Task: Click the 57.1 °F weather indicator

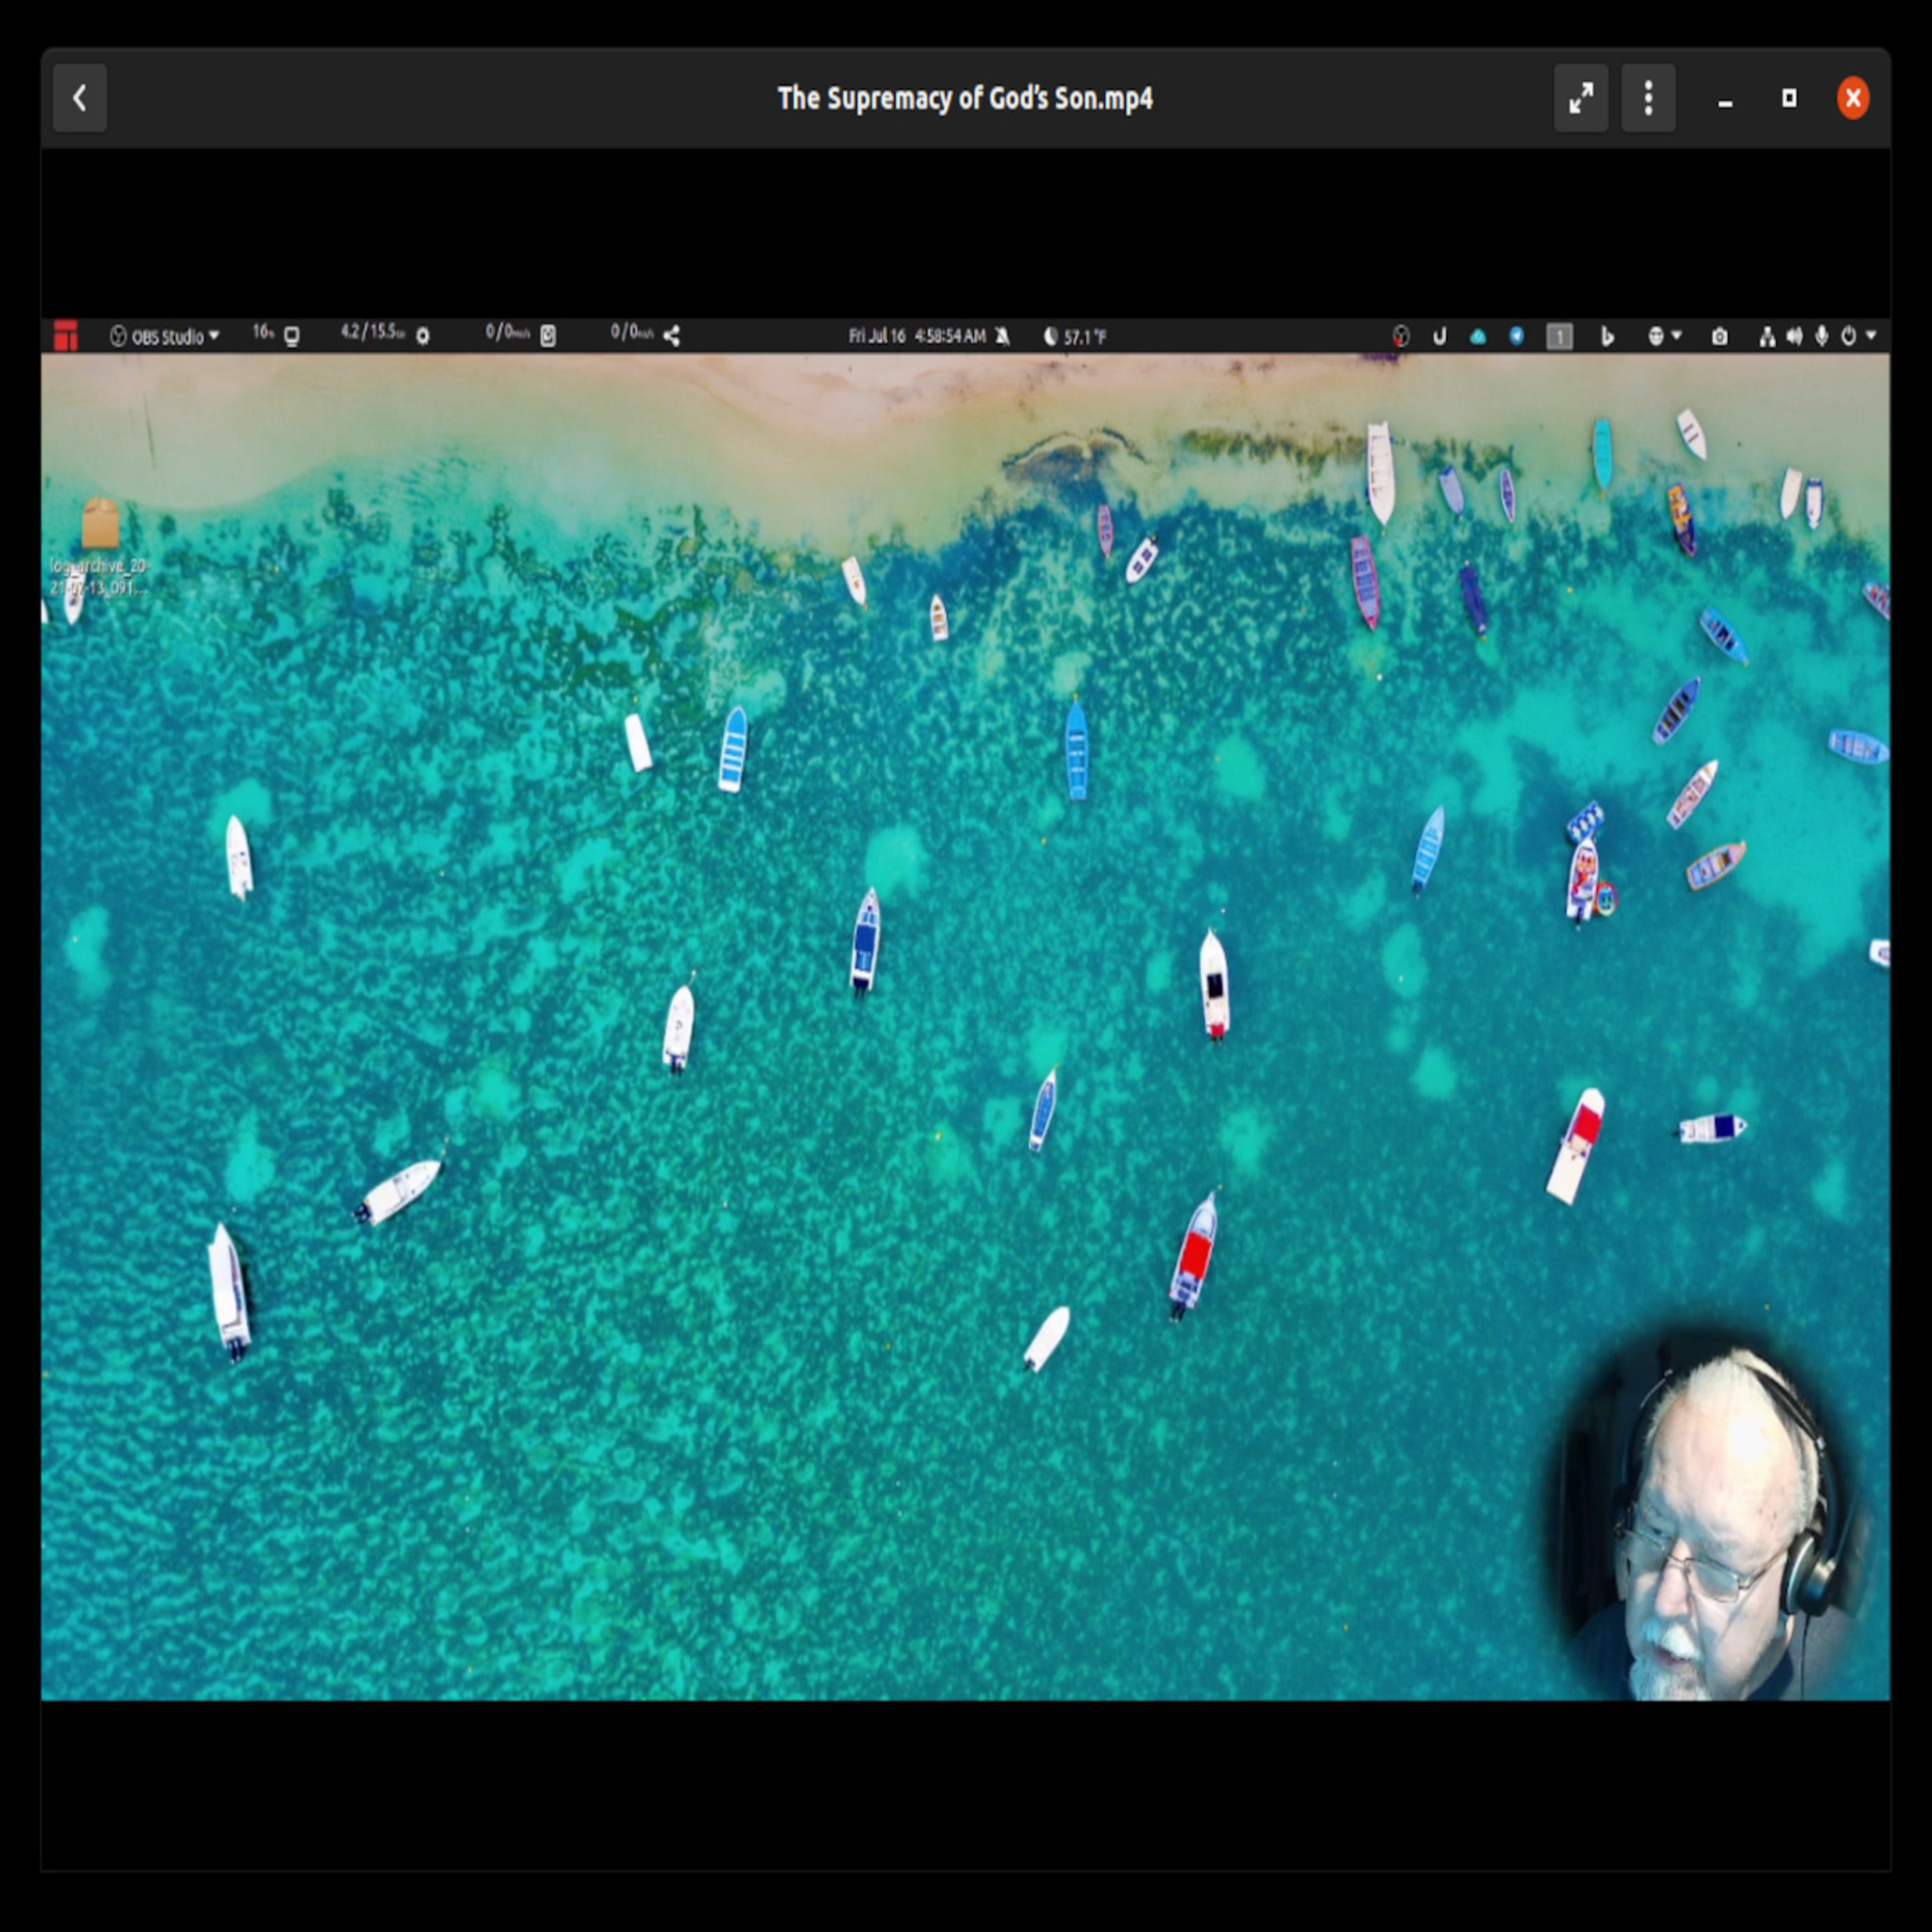Action: tap(1075, 336)
